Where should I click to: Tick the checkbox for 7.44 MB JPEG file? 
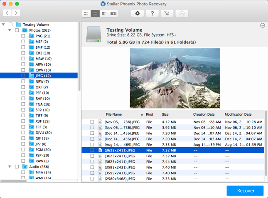point(92,161)
